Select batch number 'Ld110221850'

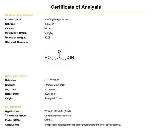(x=52, y=80)
